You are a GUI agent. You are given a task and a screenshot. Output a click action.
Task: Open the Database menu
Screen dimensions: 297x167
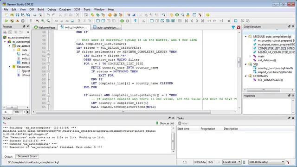coord(65,9)
